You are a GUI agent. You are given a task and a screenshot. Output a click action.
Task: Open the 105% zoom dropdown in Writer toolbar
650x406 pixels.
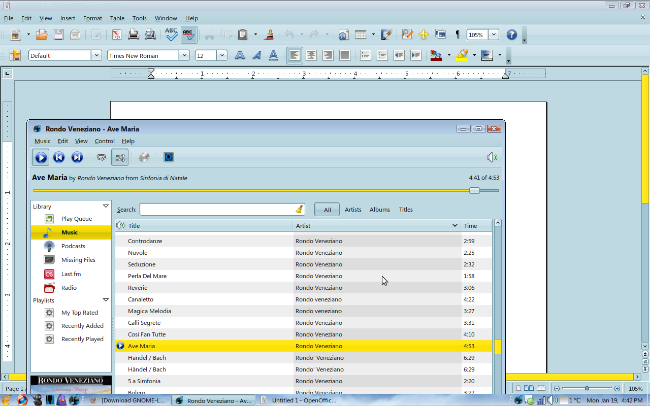(494, 35)
